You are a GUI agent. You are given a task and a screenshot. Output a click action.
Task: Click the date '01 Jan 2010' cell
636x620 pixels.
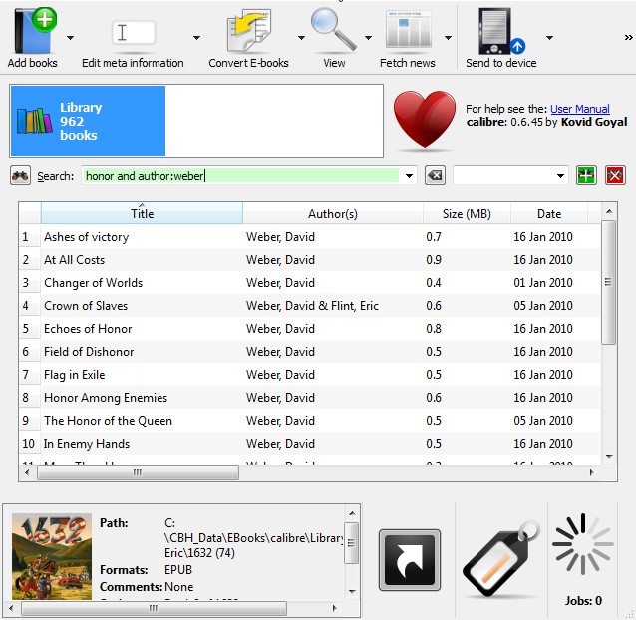click(x=543, y=283)
